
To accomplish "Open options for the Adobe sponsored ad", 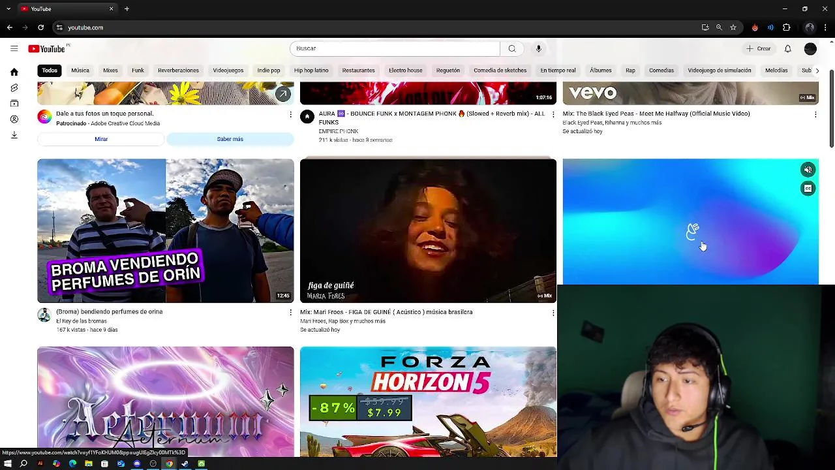I will [x=290, y=114].
